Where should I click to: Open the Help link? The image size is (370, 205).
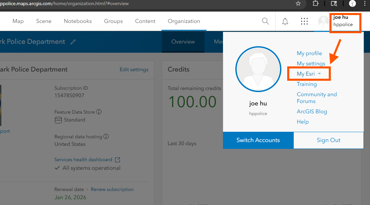tap(303, 122)
